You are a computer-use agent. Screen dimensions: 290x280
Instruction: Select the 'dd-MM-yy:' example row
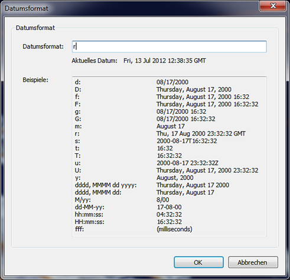coord(128,207)
